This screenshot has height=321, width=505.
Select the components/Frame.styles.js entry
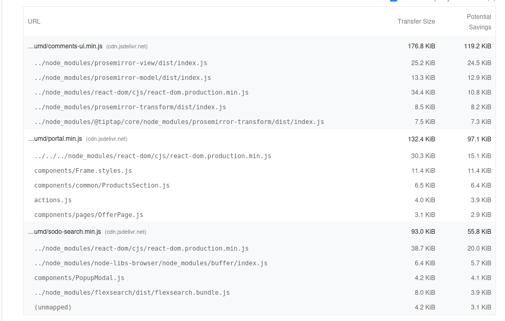tap(83, 171)
